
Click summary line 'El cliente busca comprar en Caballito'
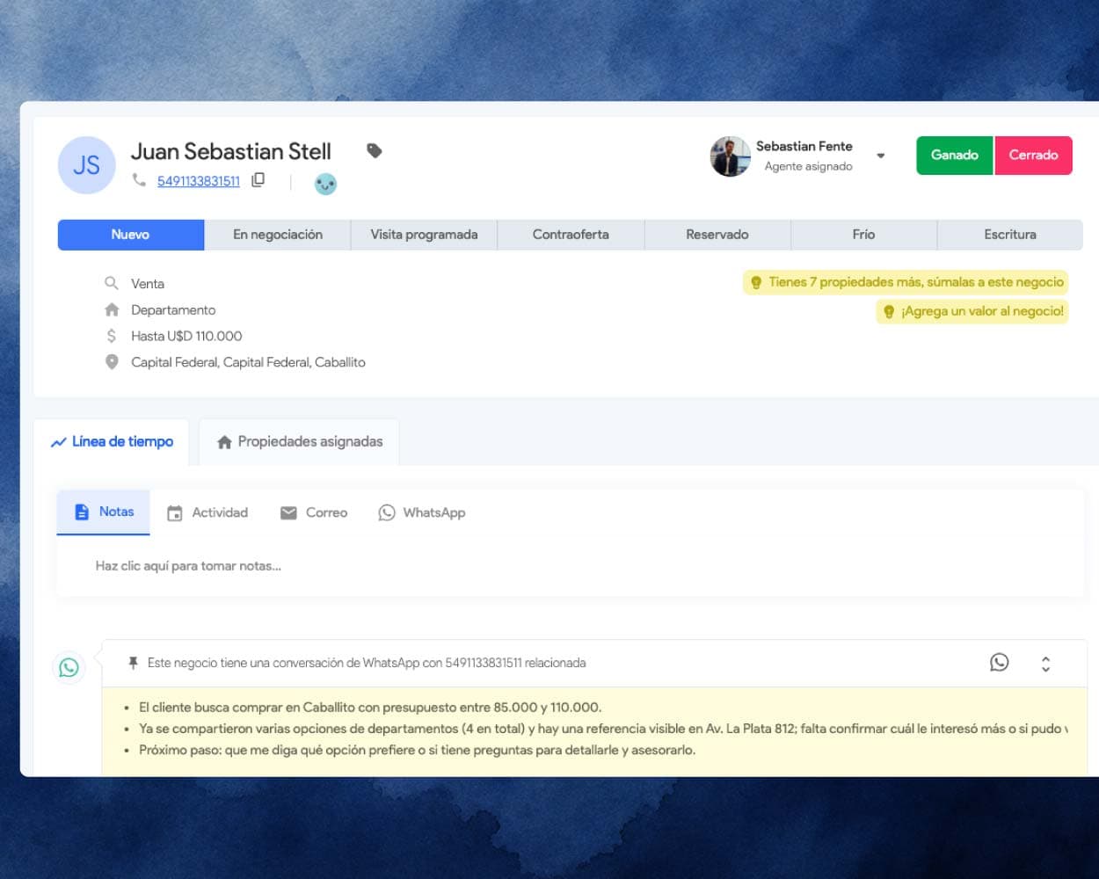click(370, 707)
